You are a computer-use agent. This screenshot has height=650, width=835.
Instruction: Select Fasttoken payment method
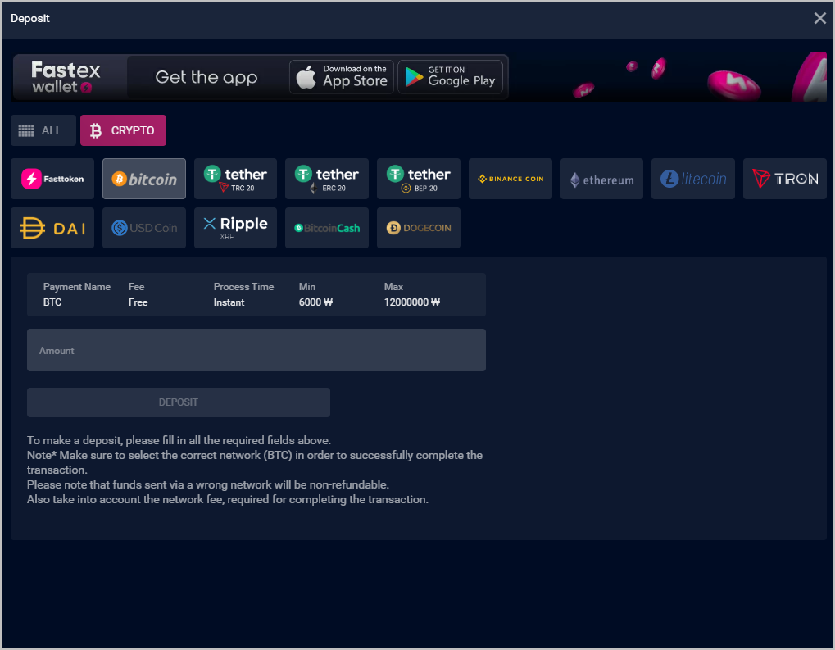pos(52,179)
